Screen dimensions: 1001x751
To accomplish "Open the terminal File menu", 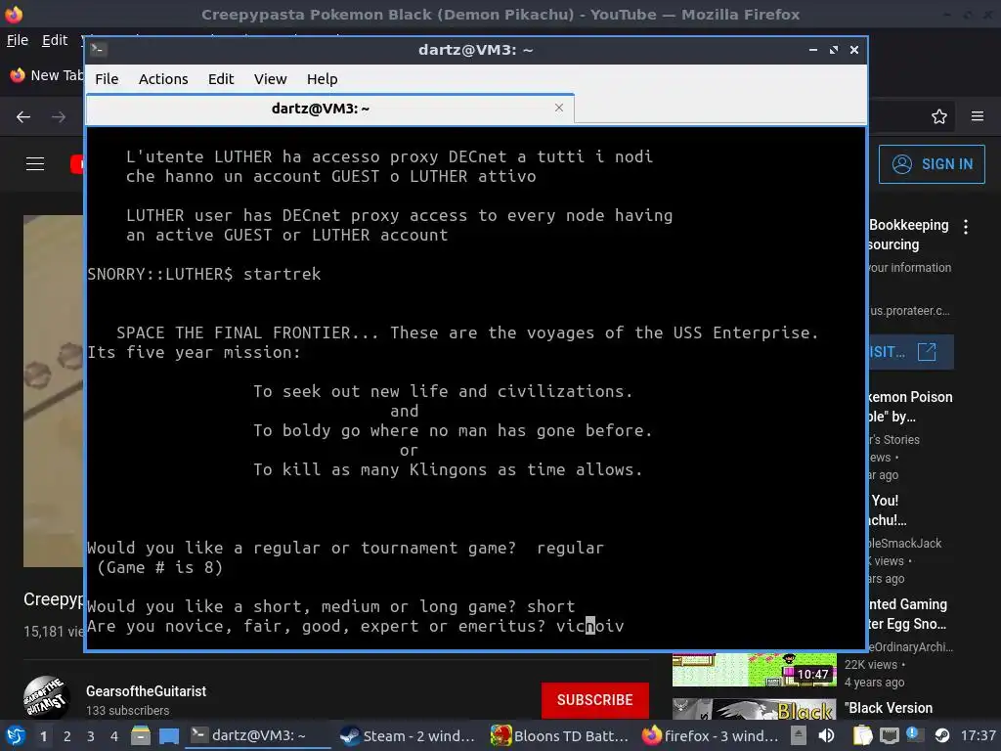I will click(107, 78).
